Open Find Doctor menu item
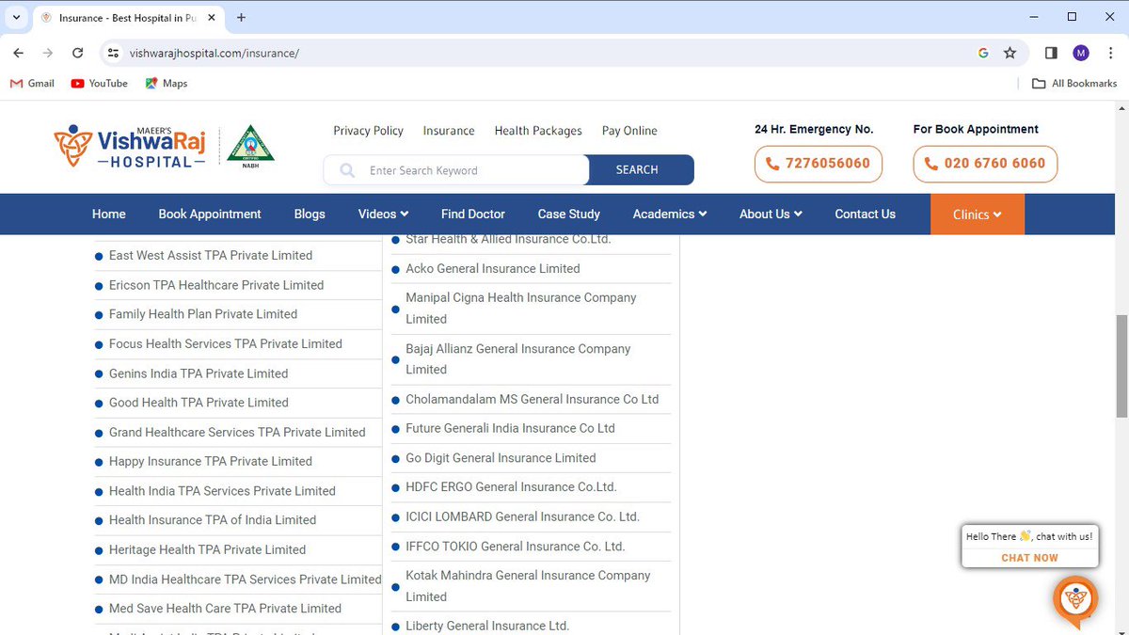Screen dimensions: 1129x635 pos(473,214)
